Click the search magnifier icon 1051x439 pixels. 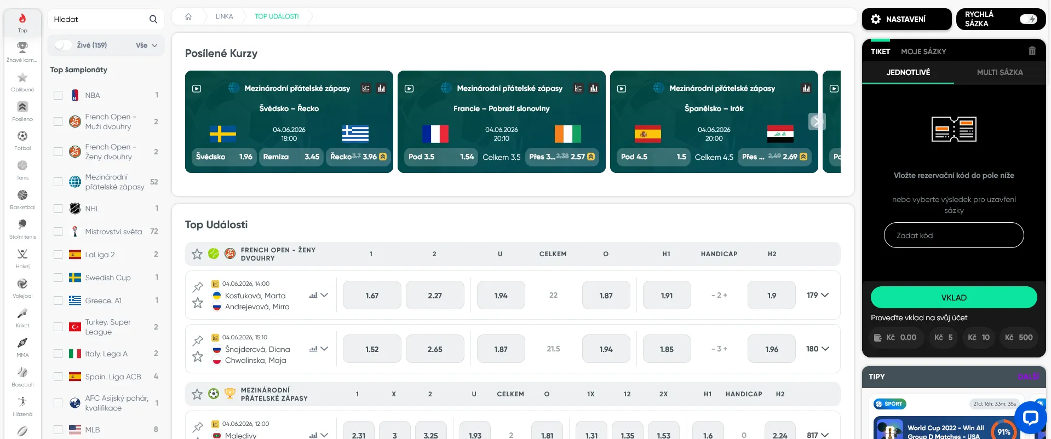[x=153, y=19]
